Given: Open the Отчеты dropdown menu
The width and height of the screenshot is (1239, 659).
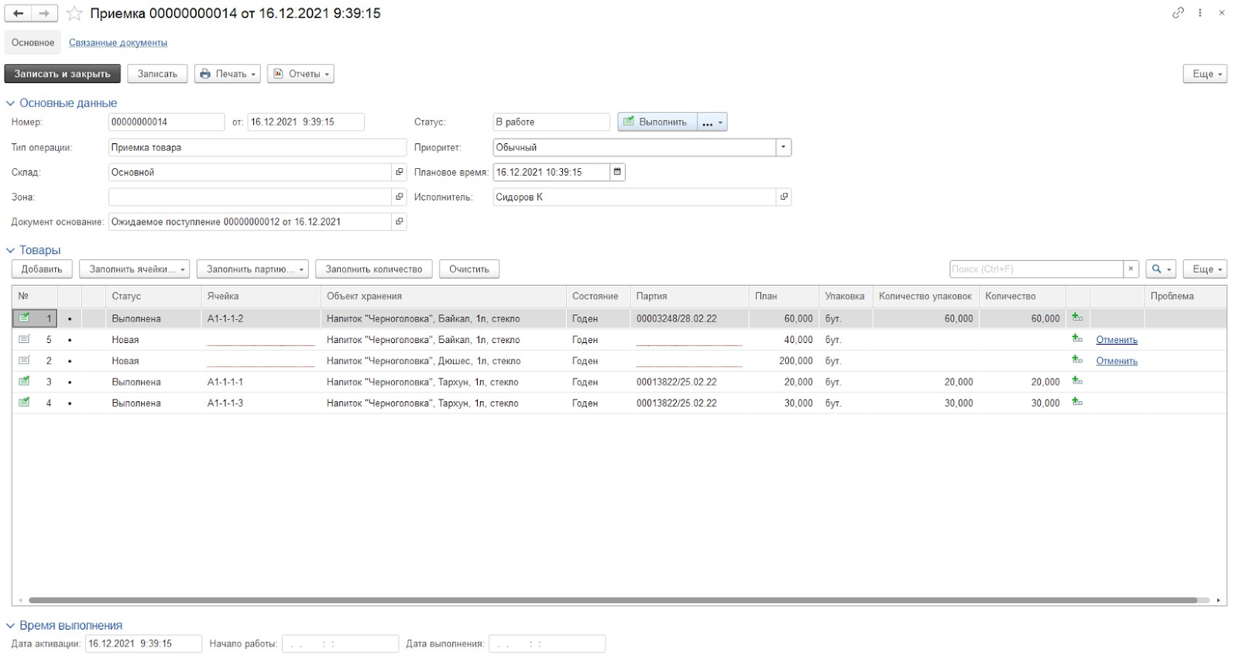Looking at the screenshot, I should click(300, 74).
